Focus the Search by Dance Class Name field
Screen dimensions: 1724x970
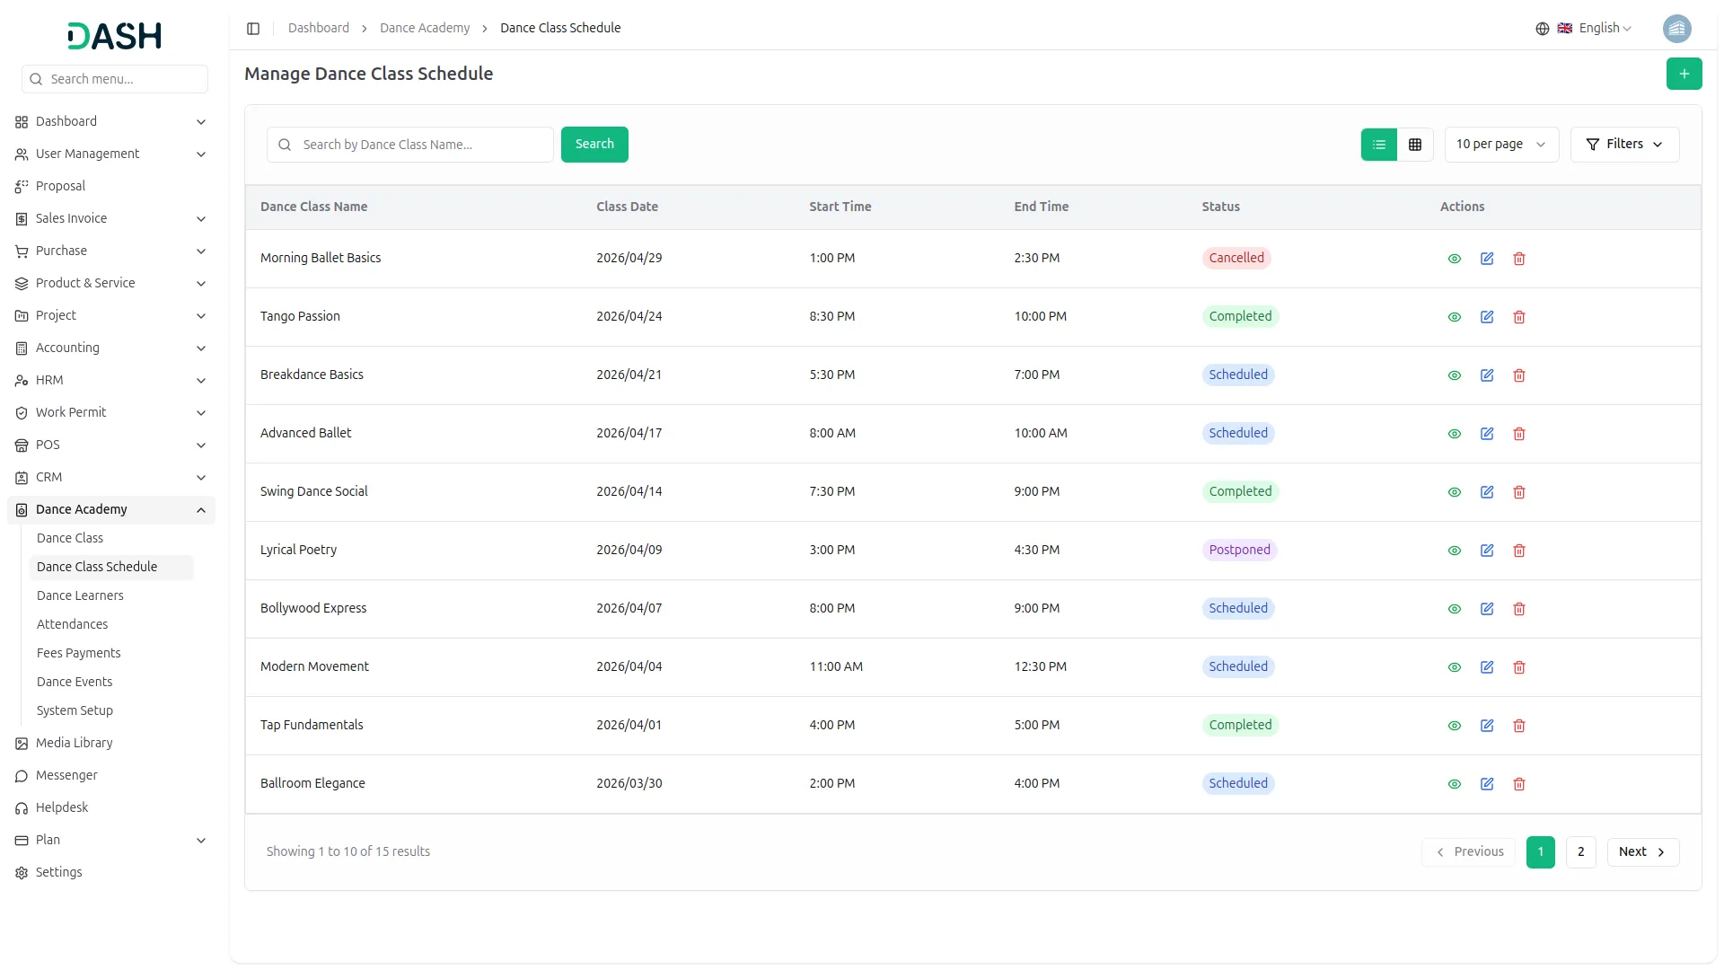(x=422, y=145)
